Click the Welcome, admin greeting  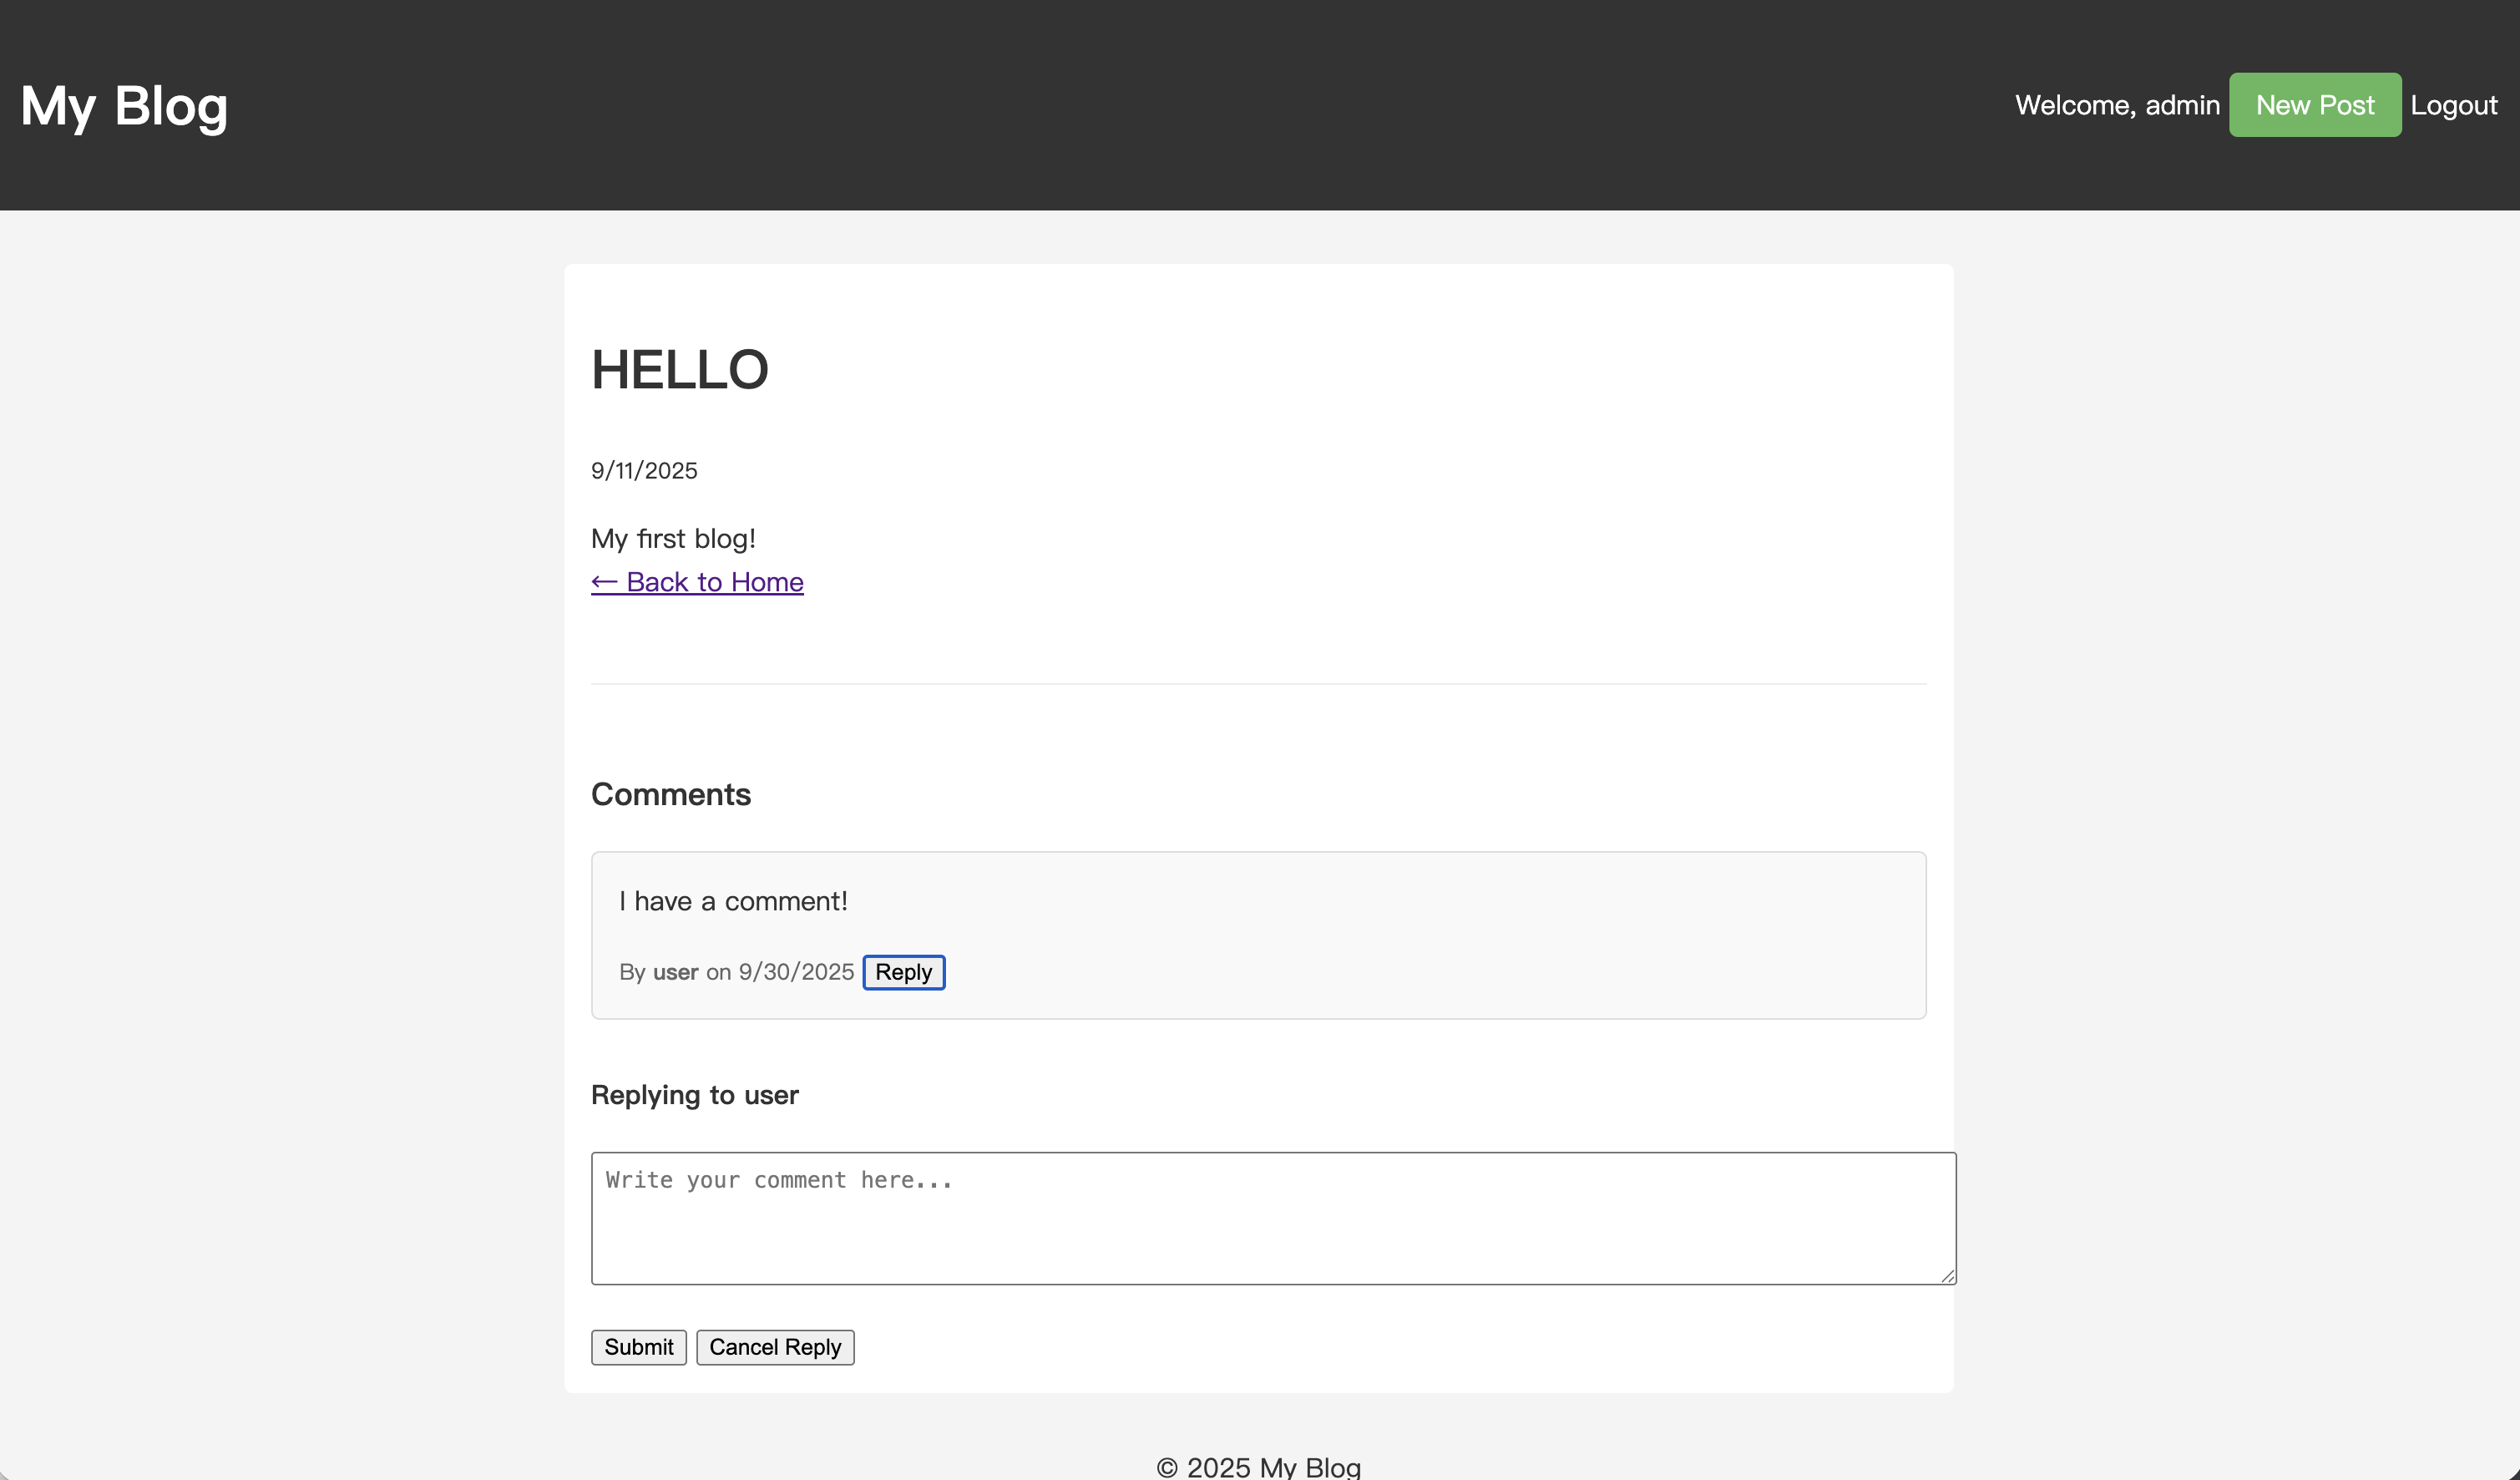pyautogui.click(x=2116, y=105)
